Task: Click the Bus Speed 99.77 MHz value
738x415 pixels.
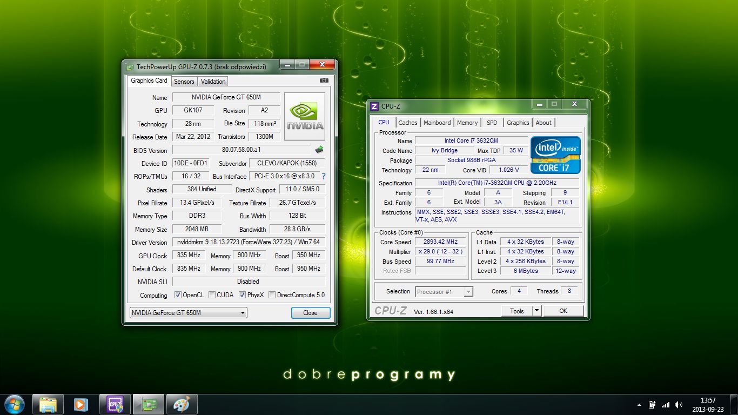Action: 440,261
